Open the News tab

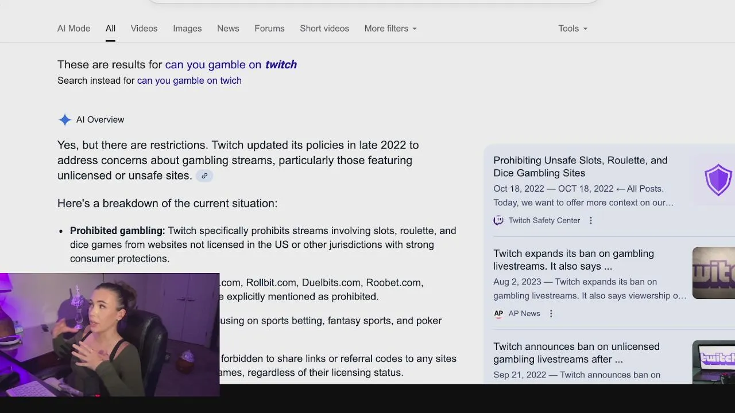[x=228, y=28]
